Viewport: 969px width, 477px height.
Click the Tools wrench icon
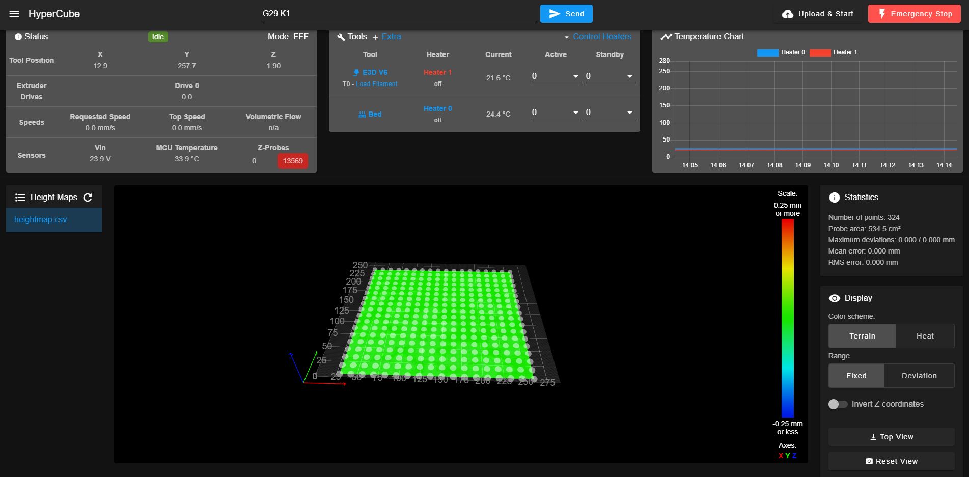tap(341, 37)
